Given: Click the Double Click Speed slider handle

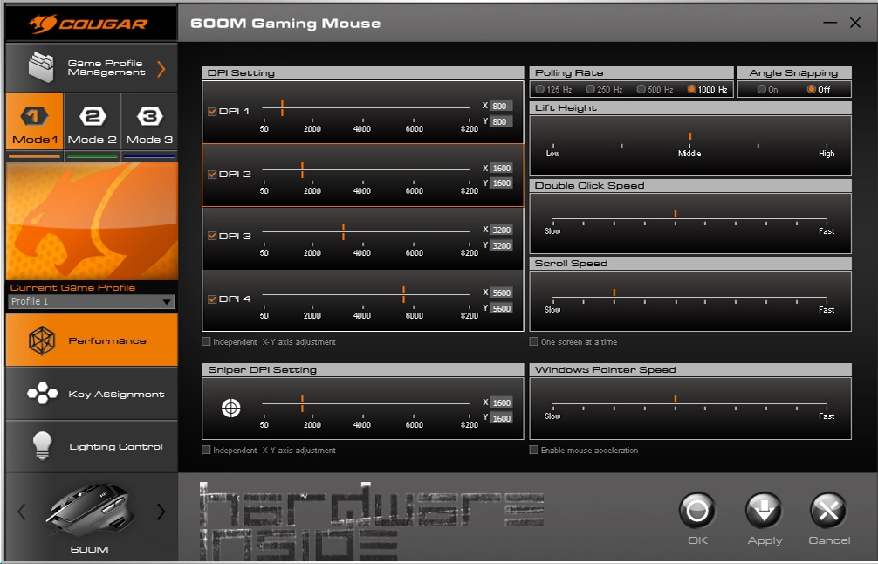Looking at the screenshot, I should click(676, 214).
